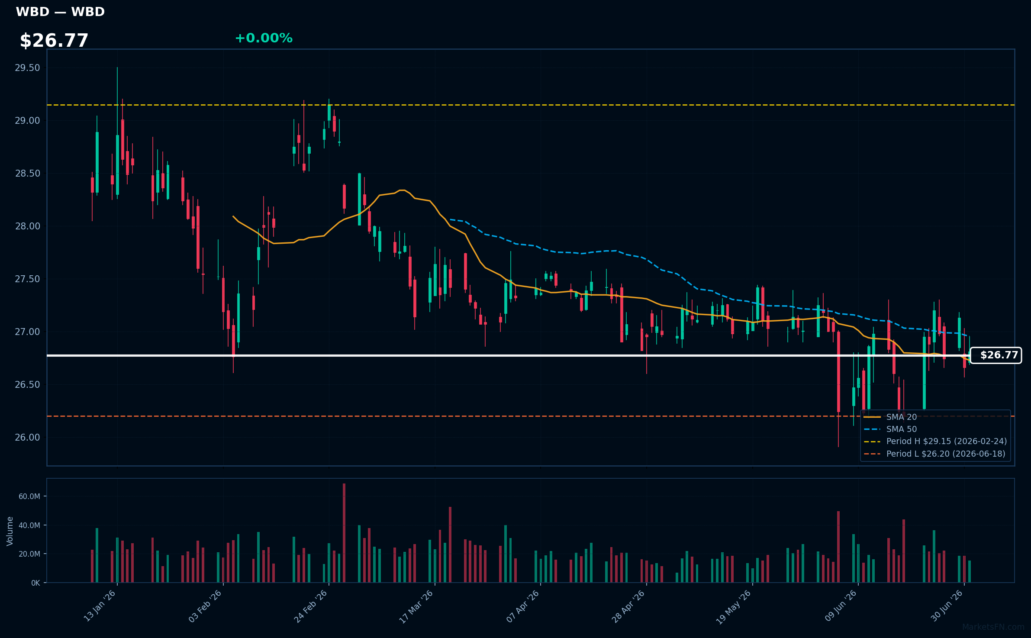Click the tall red volume bar just before 09 Jun
This screenshot has width=1031, height=638.
point(838,547)
